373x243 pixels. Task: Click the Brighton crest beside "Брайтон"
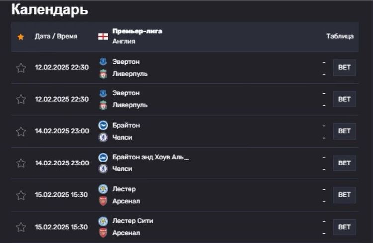tap(103, 125)
